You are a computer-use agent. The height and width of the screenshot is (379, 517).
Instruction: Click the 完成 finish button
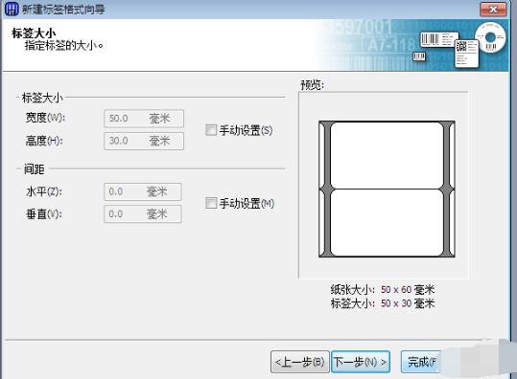(421, 362)
